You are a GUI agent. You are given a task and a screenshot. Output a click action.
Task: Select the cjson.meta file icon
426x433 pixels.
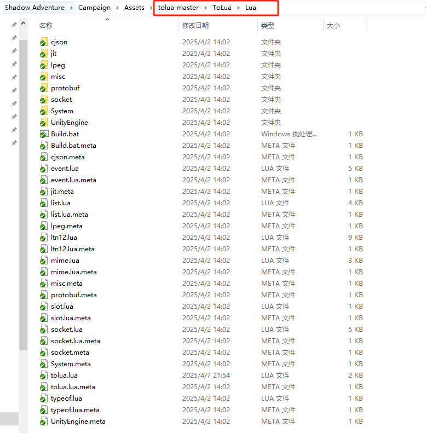point(44,157)
